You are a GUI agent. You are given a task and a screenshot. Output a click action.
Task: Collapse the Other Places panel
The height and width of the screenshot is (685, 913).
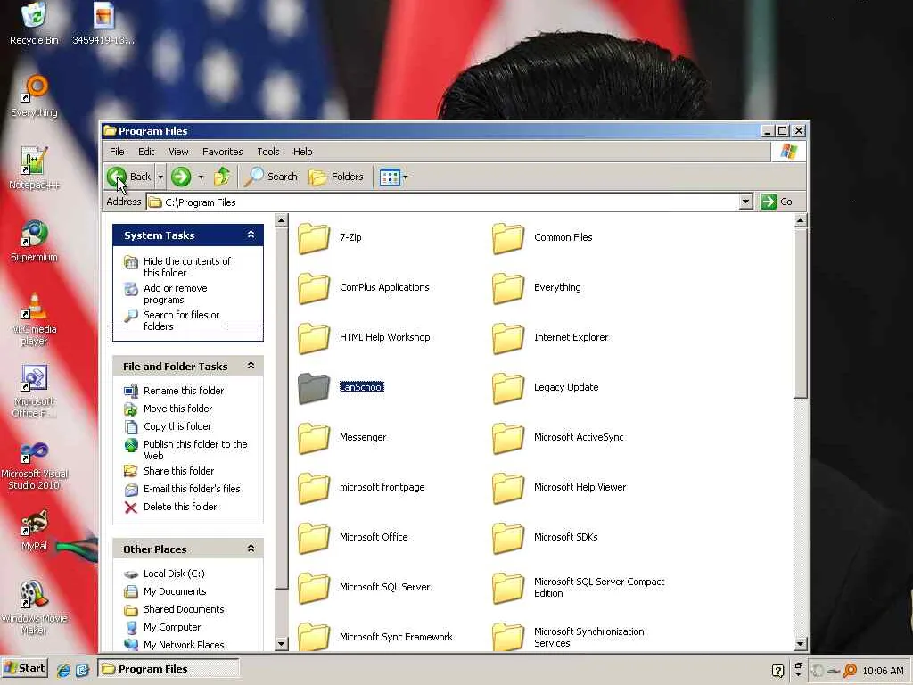click(x=251, y=549)
